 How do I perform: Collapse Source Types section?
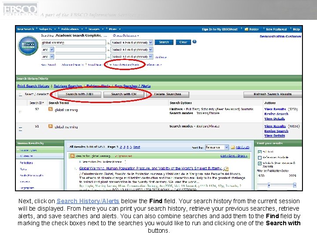[27, 150]
